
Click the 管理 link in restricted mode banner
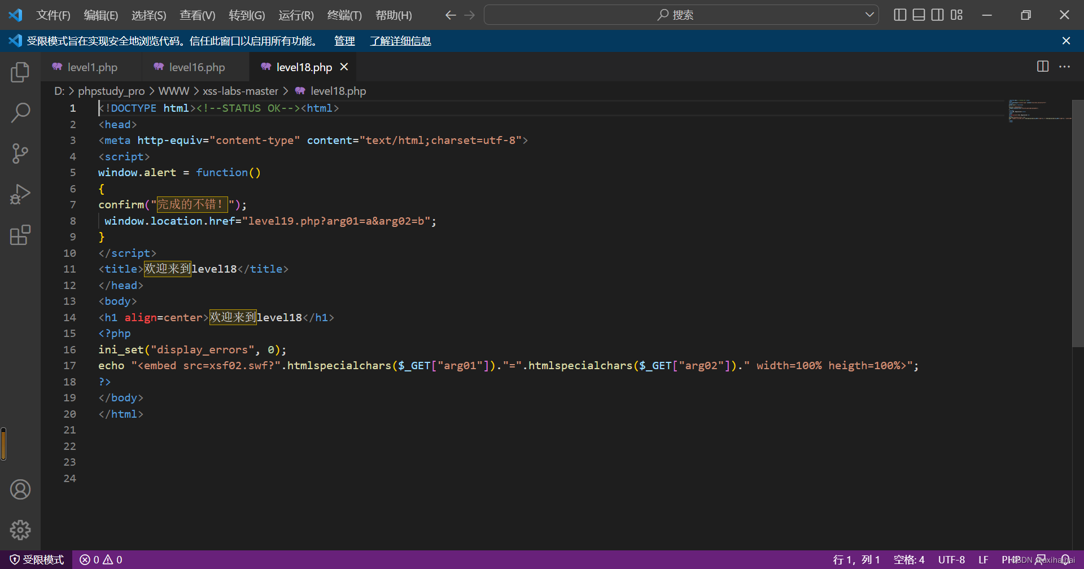tap(344, 41)
